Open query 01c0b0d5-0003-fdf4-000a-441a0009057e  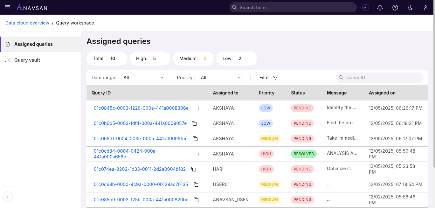pyautogui.click(x=140, y=123)
